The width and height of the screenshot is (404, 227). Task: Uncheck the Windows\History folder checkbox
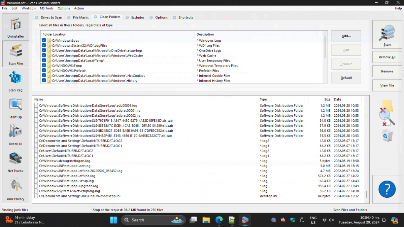(x=44, y=81)
